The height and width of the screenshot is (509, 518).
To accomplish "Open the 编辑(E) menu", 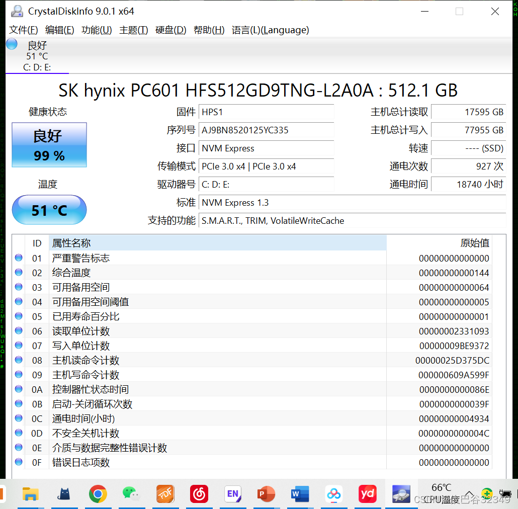I will (59, 30).
